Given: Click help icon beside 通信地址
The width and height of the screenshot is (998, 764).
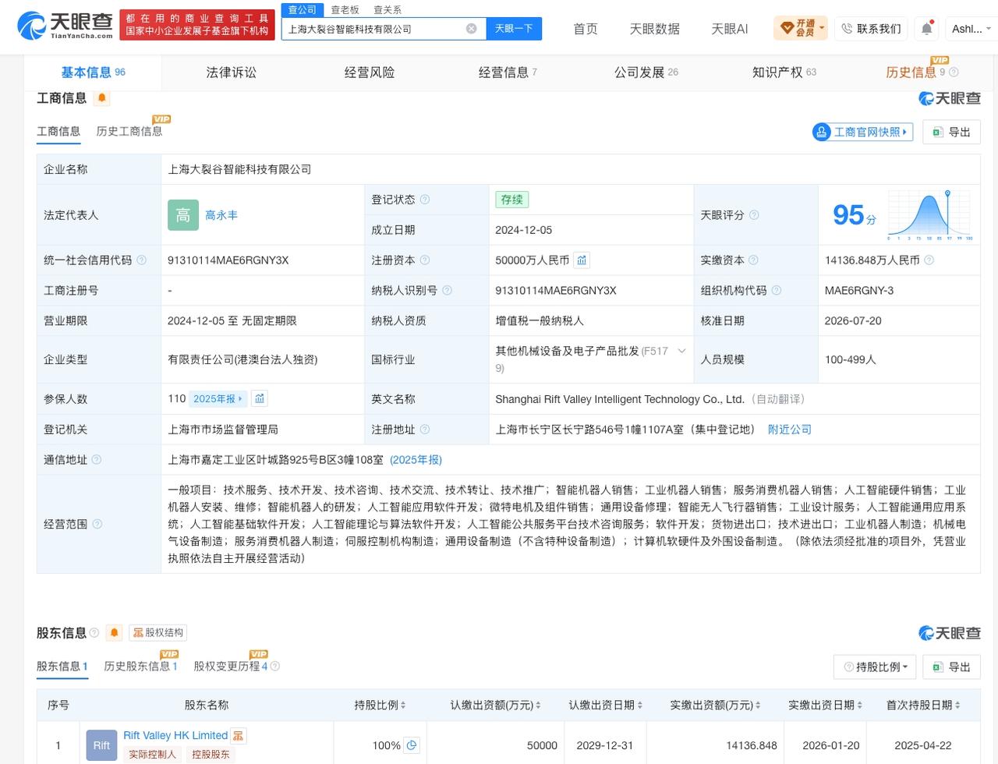Looking at the screenshot, I should click(x=97, y=460).
